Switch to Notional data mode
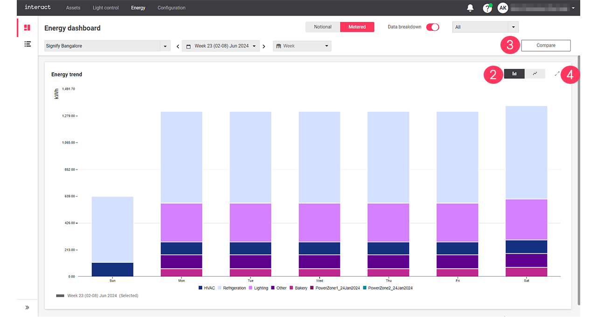Image resolution: width=597 pixels, height=326 pixels. [x=322, y=27]
